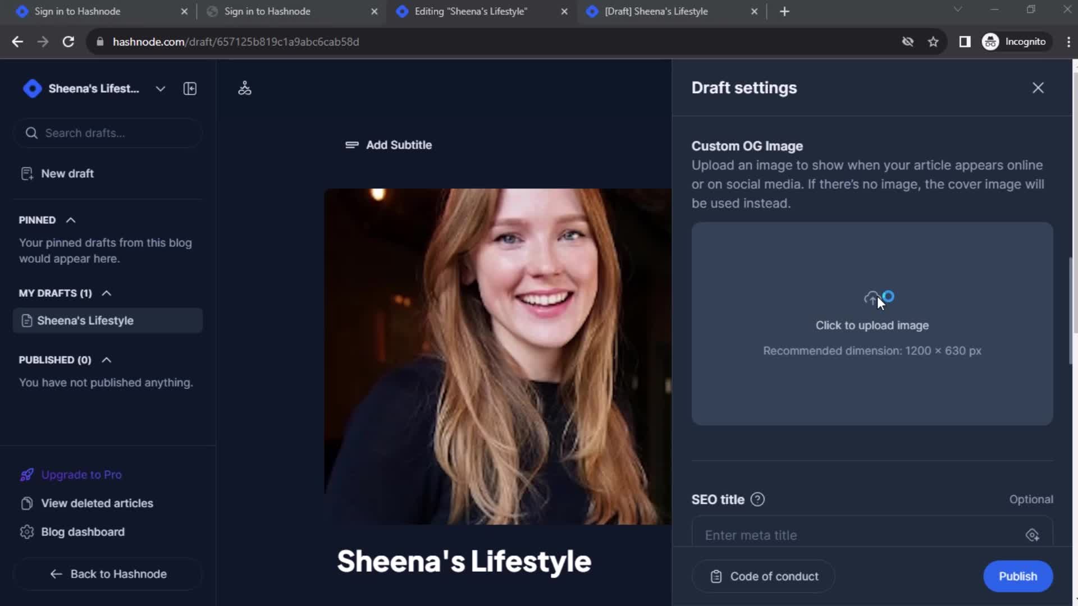
Task: Expand the PUBLISHED section
Action: point(106,360)
